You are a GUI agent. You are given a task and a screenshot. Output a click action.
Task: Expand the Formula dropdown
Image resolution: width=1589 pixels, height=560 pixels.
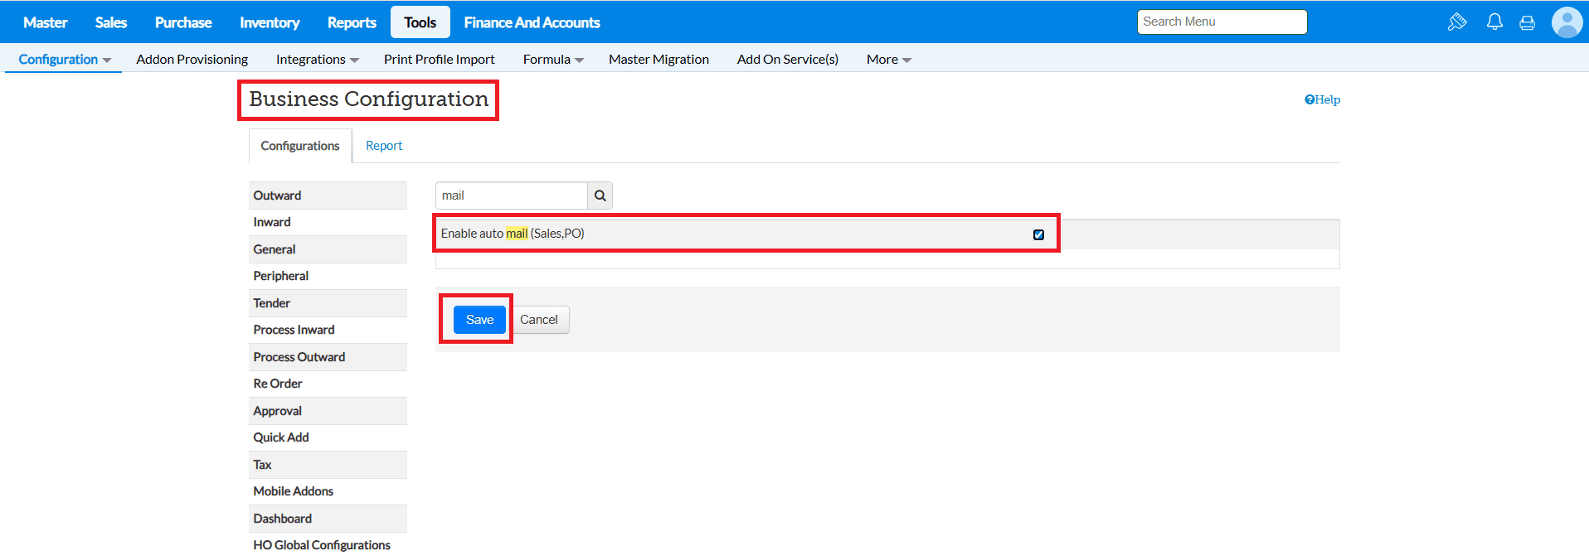point(552,60)
